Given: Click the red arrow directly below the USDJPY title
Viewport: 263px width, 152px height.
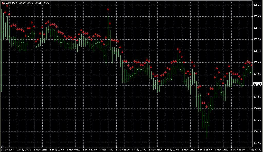Looking at the screenshot, I should coord(7,5).
